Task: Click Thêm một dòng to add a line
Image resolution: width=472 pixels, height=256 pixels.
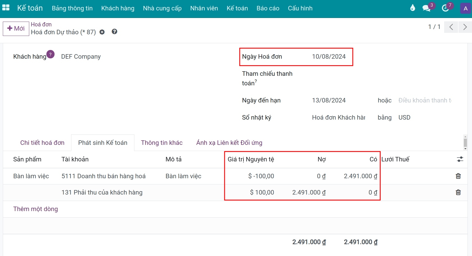Action: click(35, 209)
